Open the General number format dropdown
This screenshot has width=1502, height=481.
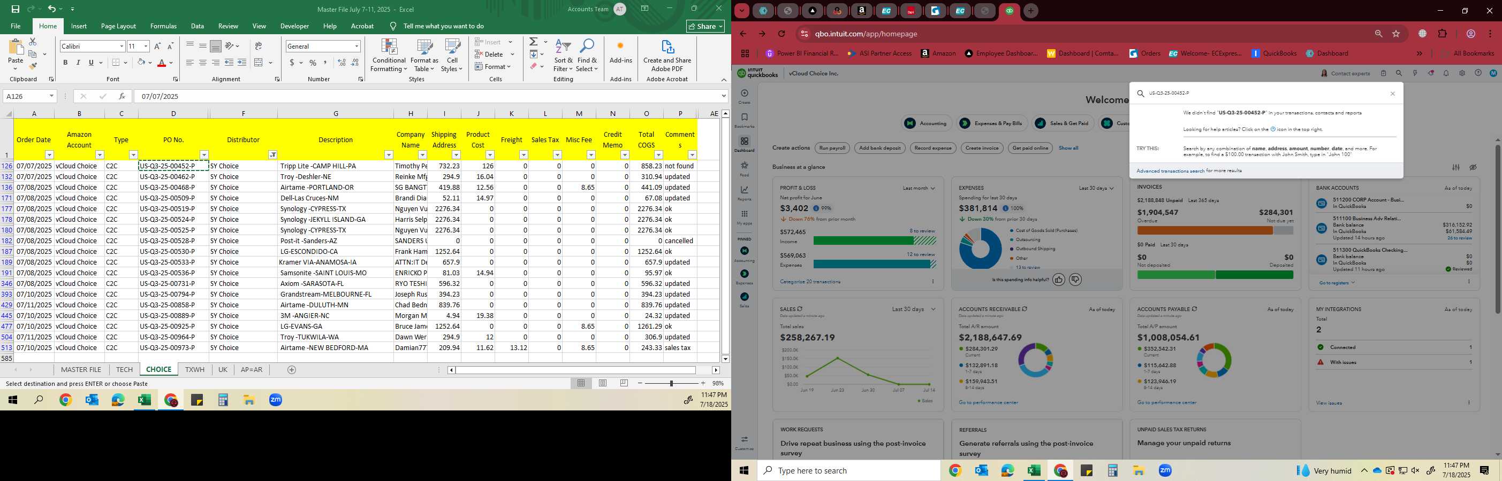(x=356, y=46)
